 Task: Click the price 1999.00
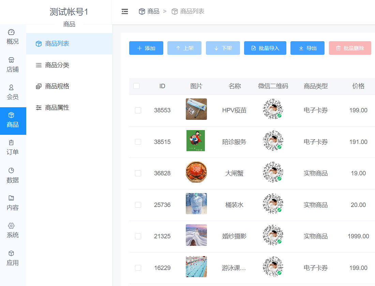pos(358,236)
